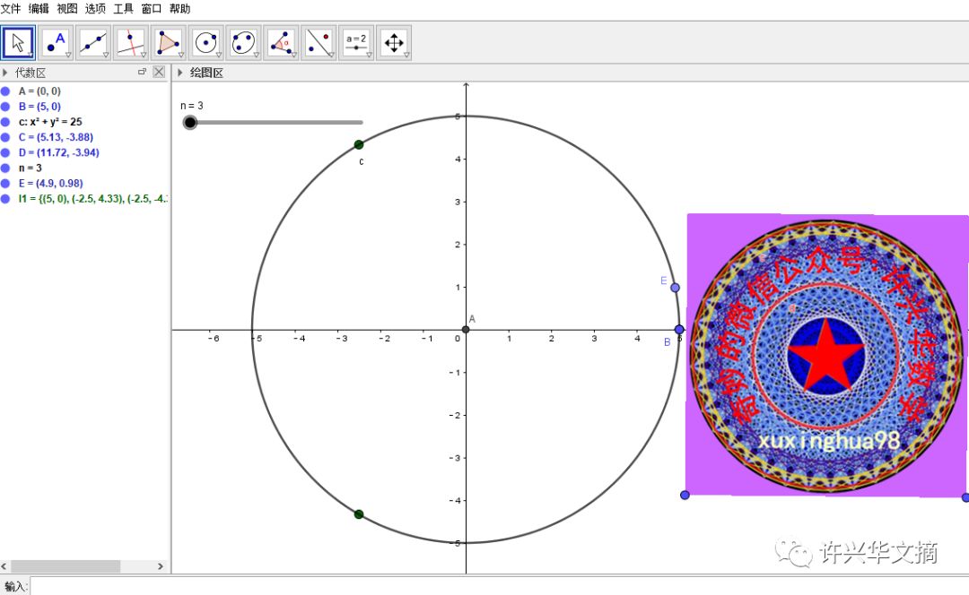Select image corner point at bottom-left
The height and width of the screenshot is (595, 969).
click(x=685, y=495)
